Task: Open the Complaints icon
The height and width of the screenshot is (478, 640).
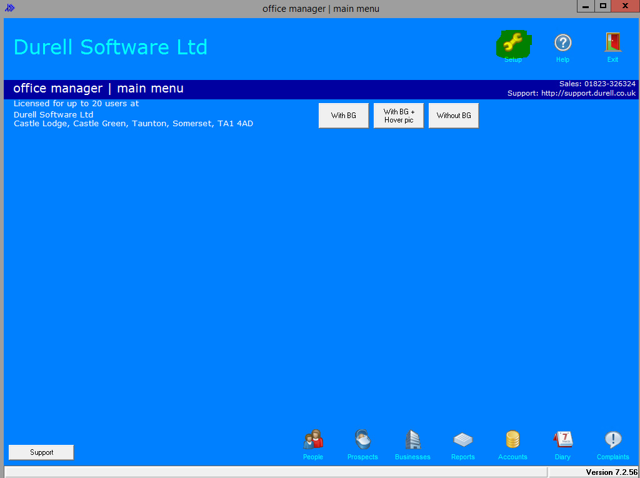Action: click(613, 440)
